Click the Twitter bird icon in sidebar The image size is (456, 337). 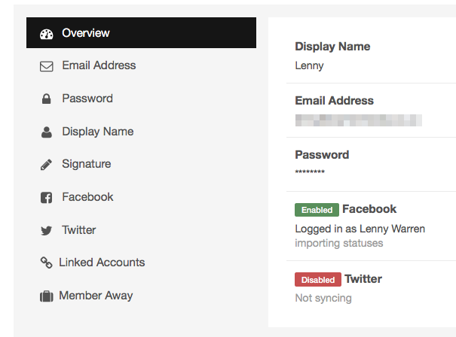(x=46, y=231)
